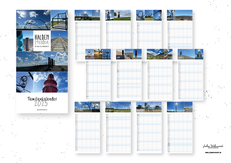Click the Familienkalender heading on the cover
Viewport: 231px width, 163px height.
point(42,99)
